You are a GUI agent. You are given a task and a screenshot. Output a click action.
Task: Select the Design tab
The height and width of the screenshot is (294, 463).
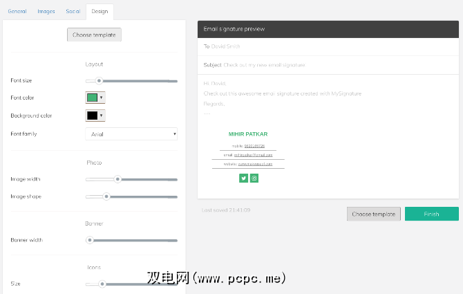pos(100,11)
